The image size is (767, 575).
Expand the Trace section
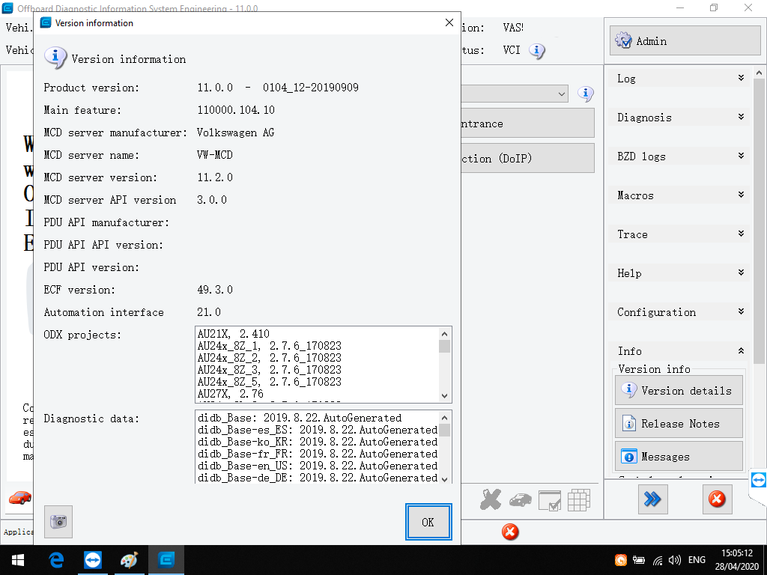[x=679, y=234]
